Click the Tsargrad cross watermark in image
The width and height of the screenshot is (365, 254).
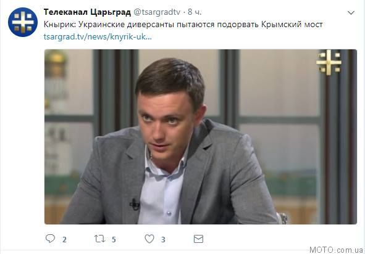(329, 63)
